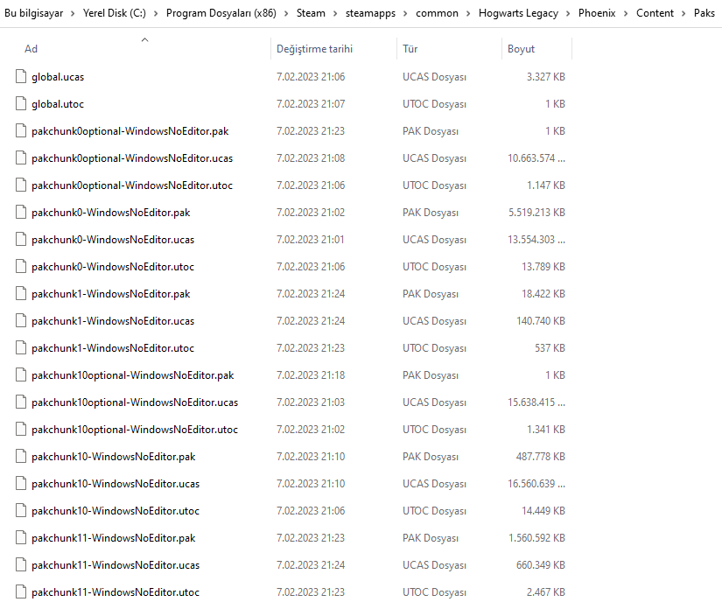Select the icon of pakchunk0optional-WindowsNoEditor.pak
The image size is (722, 609).
coord(21,130)
